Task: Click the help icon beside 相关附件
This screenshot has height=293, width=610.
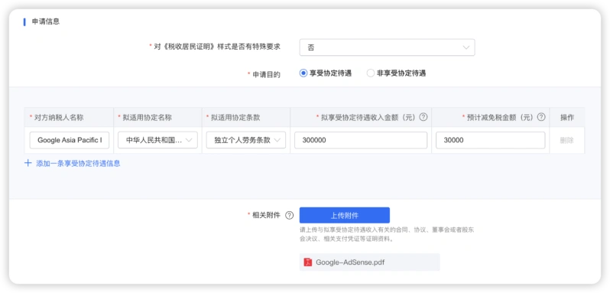Action: (289, 216)
